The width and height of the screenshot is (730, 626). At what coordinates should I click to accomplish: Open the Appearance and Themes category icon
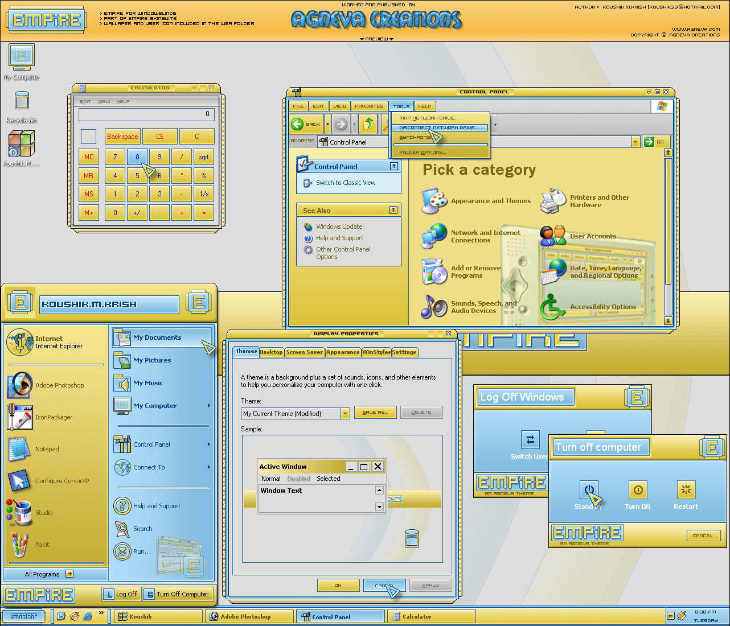click(x=434, y=200)
